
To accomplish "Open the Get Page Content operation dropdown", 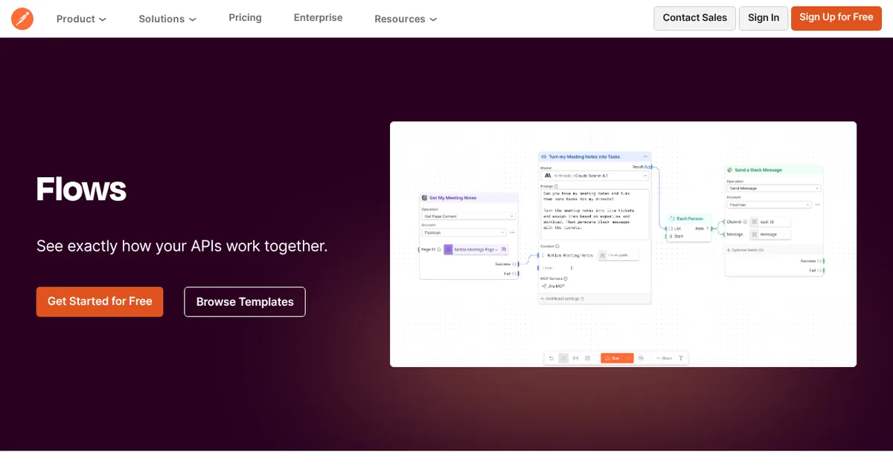I will tap(468, 216).
